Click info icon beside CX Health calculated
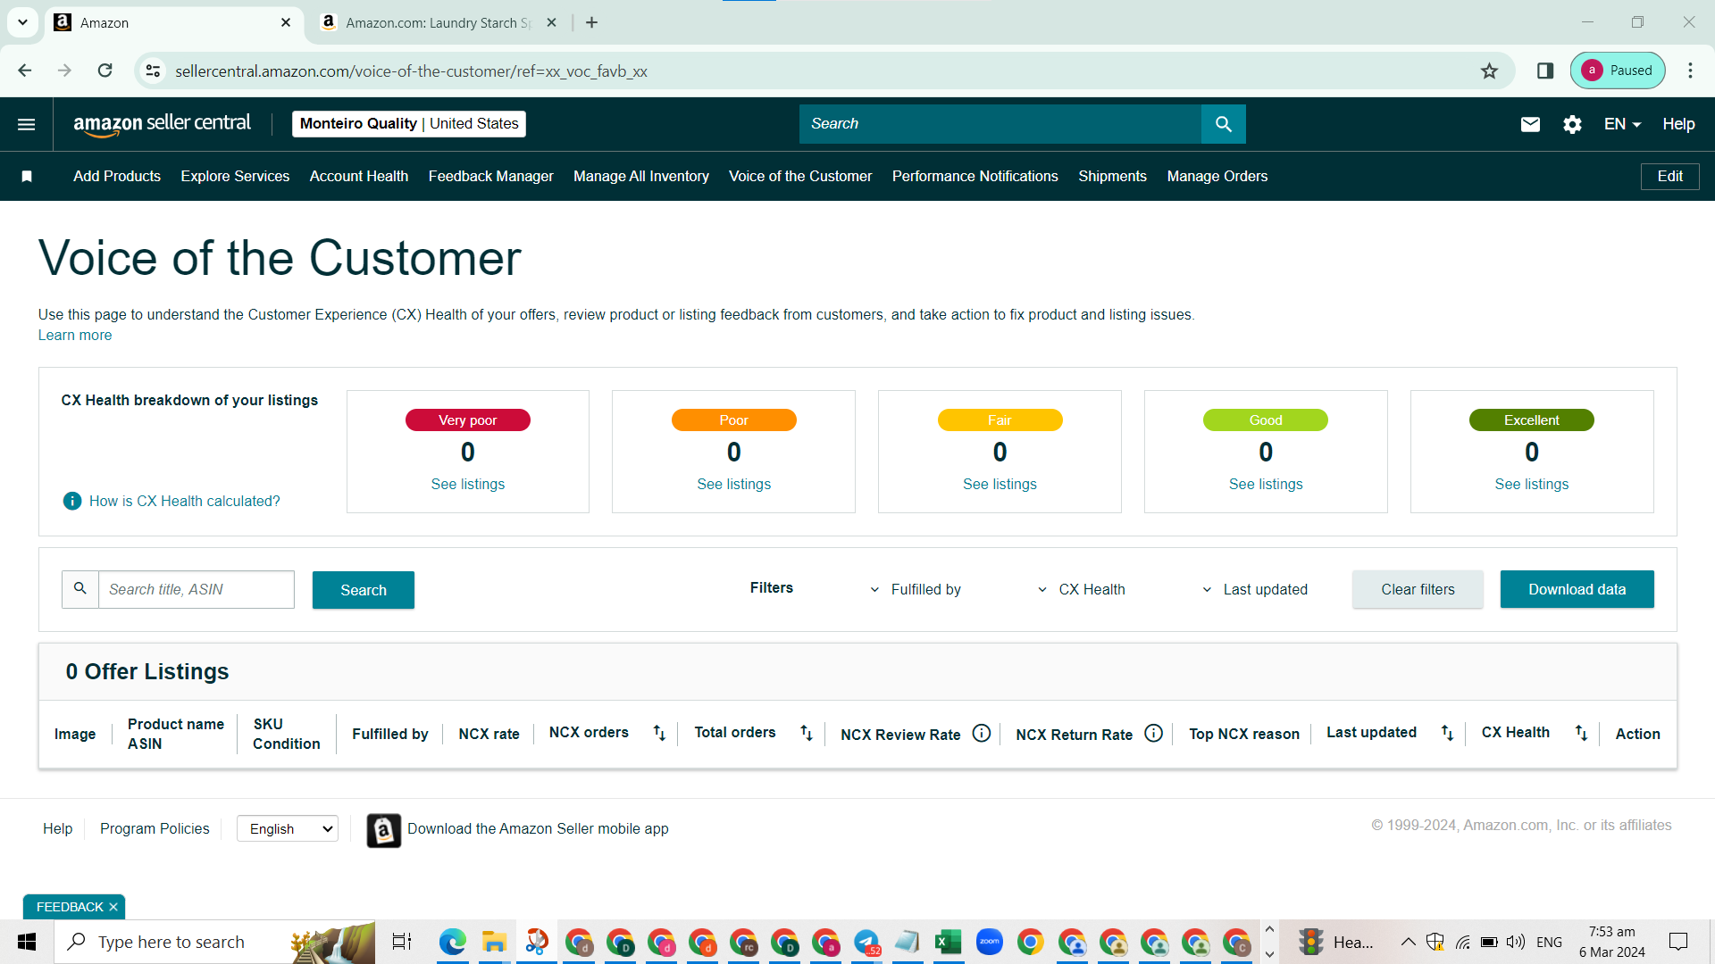This screenshot has height=964, width=1715. [x=72, y=502]
